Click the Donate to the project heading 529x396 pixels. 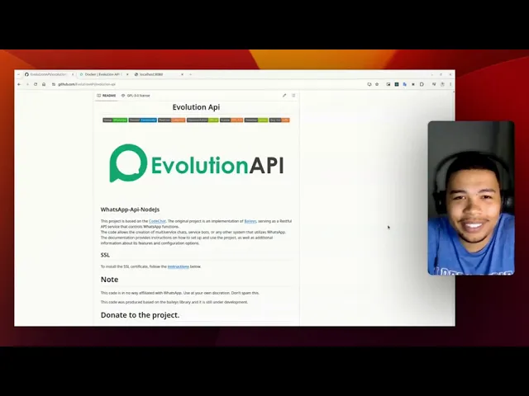point(140,315)
